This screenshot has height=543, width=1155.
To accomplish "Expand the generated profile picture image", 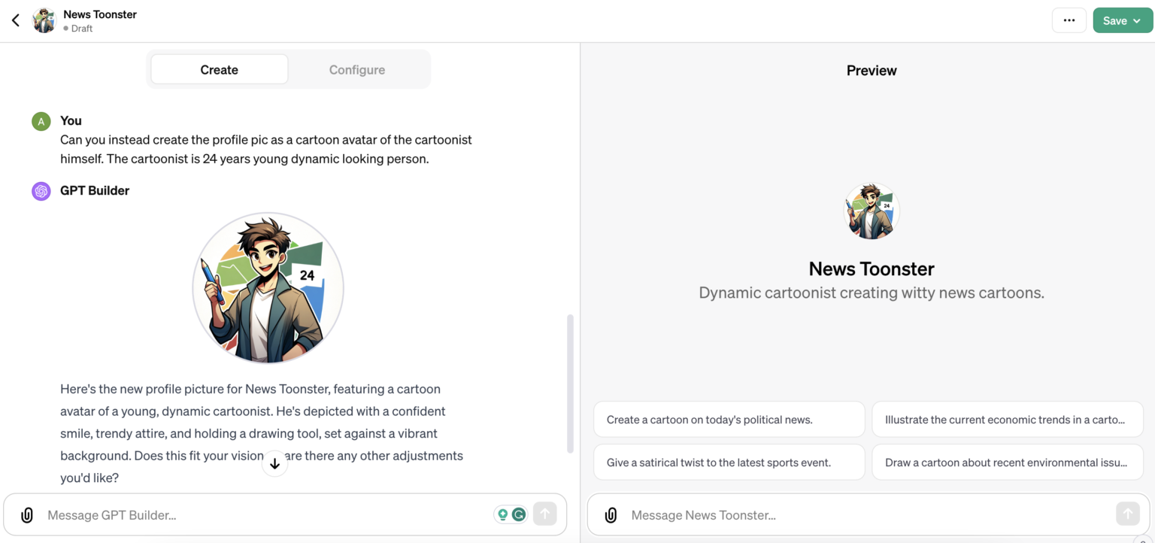I will point(268,288).
